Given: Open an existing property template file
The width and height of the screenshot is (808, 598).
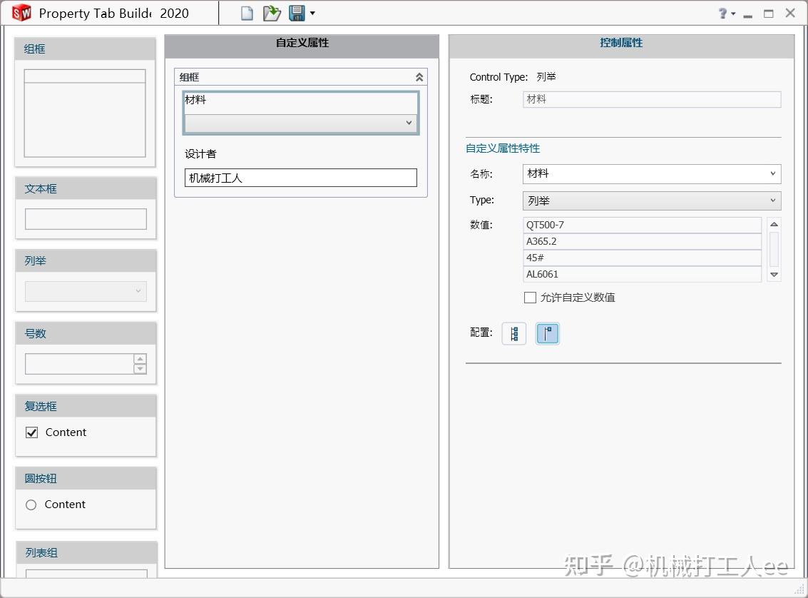Looking at the screenshot, I should pos(272,12).
